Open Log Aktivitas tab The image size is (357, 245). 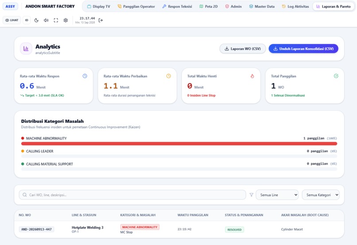pyautogui.click(x=295, y=7)
